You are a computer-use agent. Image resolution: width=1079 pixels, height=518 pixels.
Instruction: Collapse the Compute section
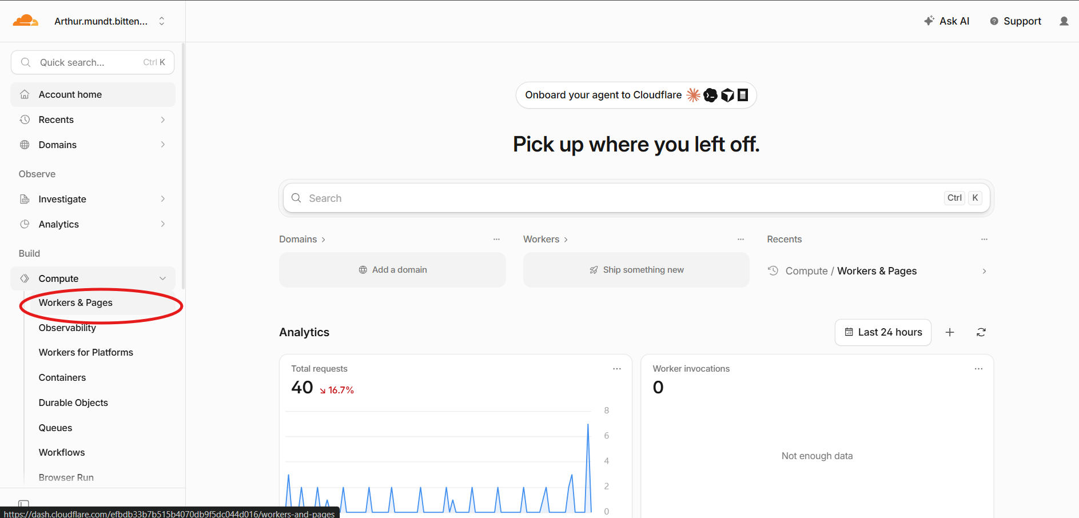[93, 278]
